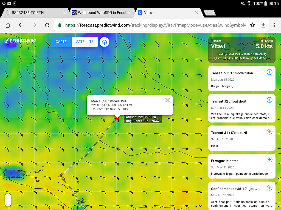The width and height of the screenshot is (281, 210).
Task: Switch to the RS232485 TO ETH tab
Action: (35, 13)
